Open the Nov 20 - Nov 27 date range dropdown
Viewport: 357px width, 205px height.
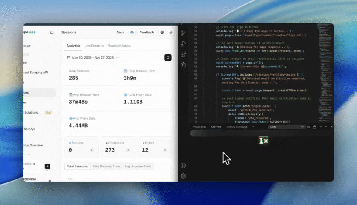(93, 58)
